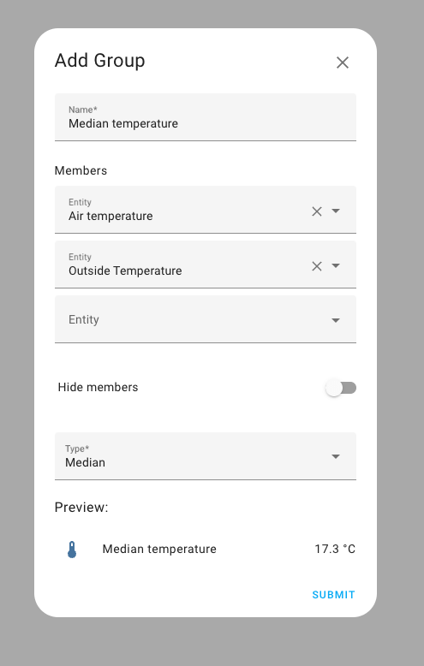Viewport: 424px width, 666px height.
Task: Click the 17.3 °C preview value
Action: (335, 549)
